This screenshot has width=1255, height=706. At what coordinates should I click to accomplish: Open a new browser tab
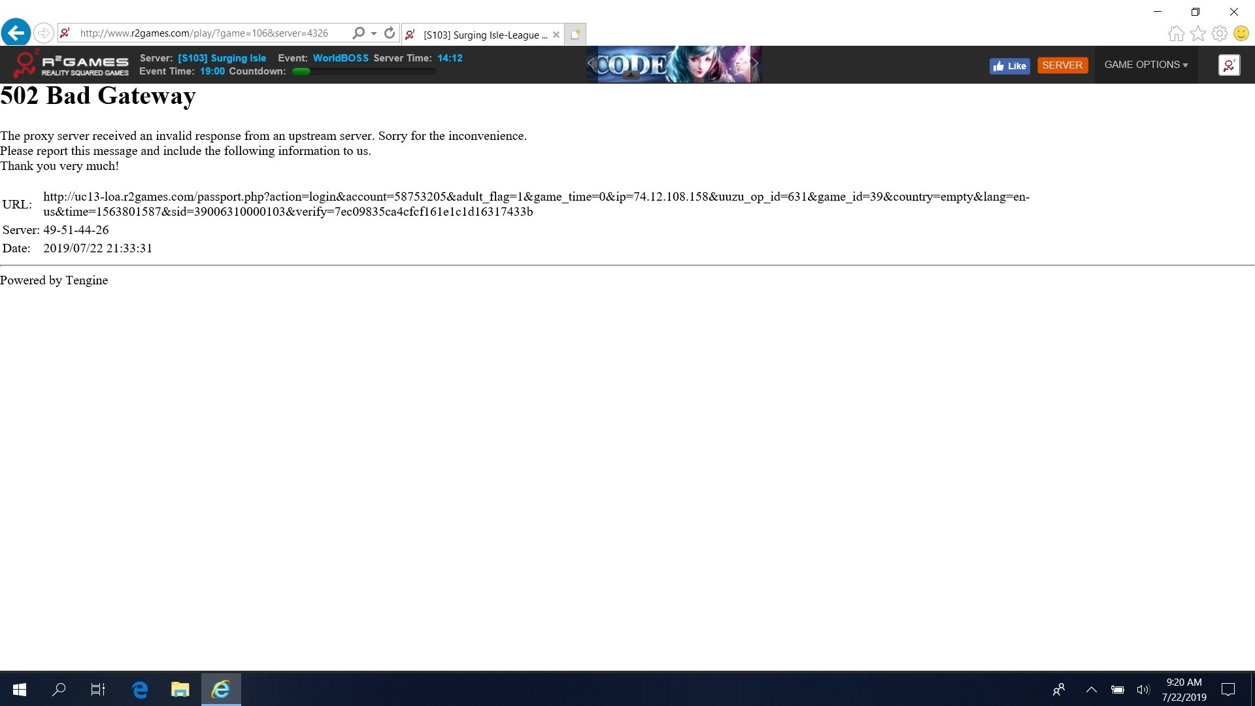(575, 35)
